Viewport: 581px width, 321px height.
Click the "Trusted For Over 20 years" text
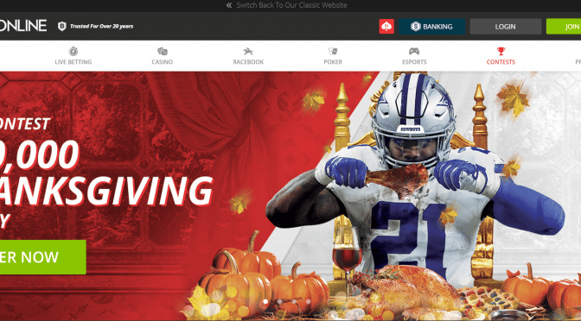pyautogui.click(x=101, y=26)
